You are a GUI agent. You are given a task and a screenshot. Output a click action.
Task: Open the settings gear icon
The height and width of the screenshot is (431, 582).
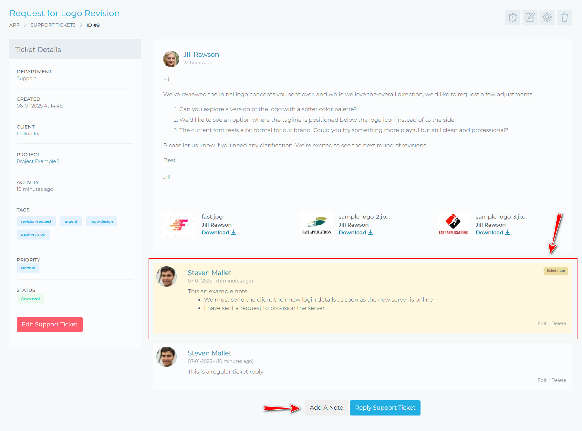tap(547, 17)
